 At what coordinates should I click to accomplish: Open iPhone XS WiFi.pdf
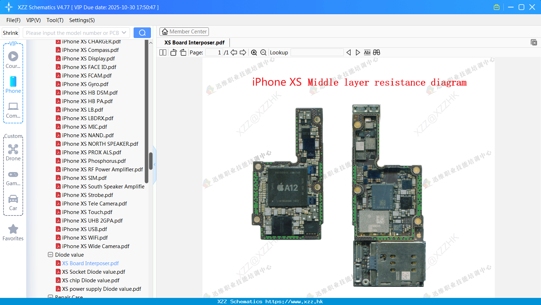(85, 238)
